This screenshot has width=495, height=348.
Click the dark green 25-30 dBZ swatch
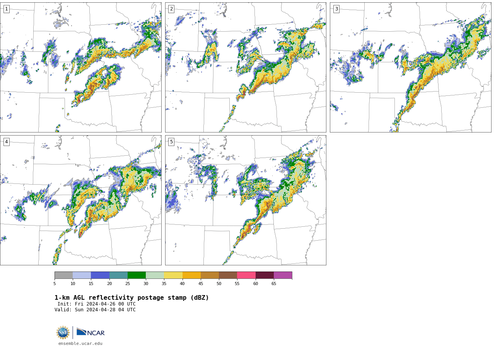click(x=137, y=275)
